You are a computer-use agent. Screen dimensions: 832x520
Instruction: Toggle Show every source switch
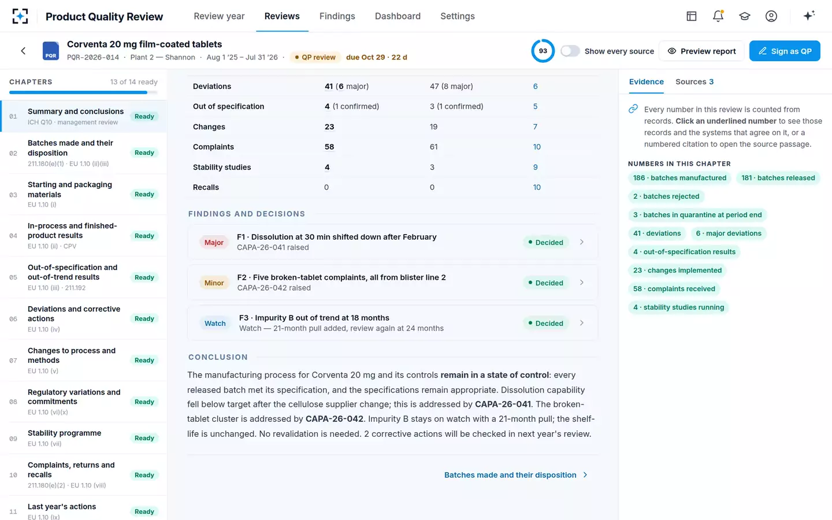pyautogui.click(x=570, y=51)
